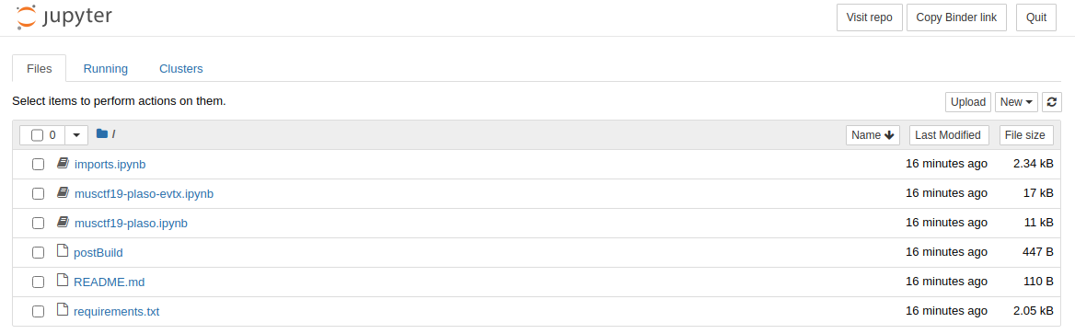Sort the file list by Name

point(873,135)
